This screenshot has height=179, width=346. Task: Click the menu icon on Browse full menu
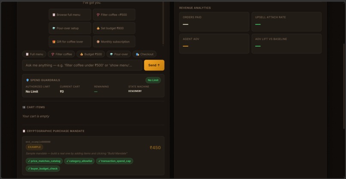54,15
